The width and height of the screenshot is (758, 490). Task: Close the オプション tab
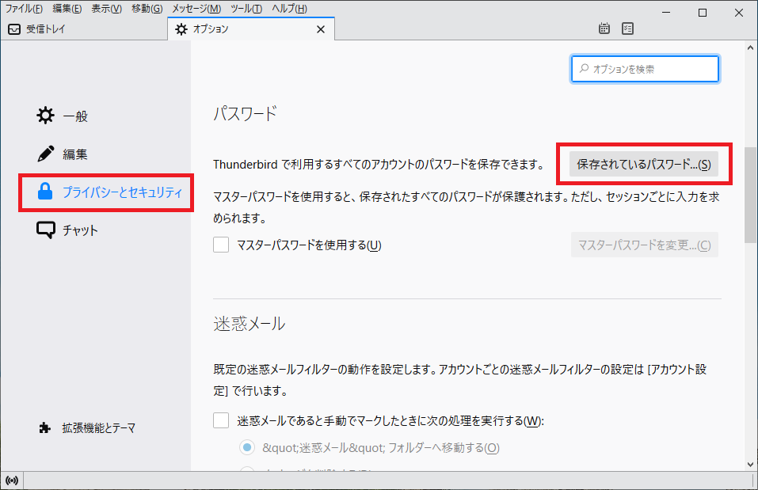coord(321,29)
